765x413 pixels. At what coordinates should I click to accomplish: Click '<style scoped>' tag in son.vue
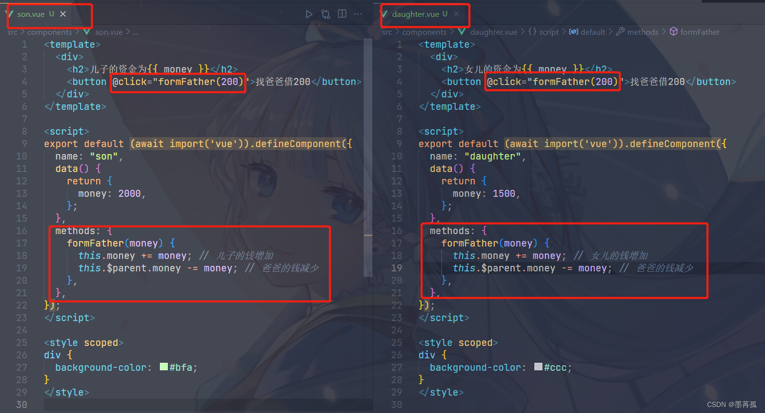(84, 342)
